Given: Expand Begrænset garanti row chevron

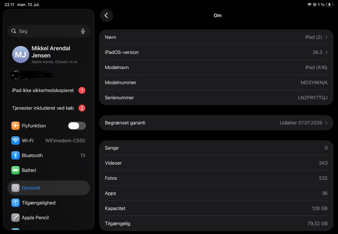Looking at the screenshot, I should pos(326,123).
